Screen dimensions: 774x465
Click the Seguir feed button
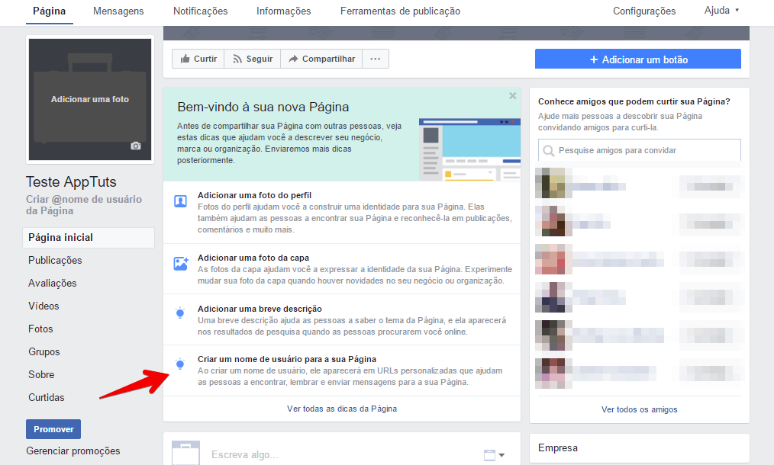[x=253, y=59]
